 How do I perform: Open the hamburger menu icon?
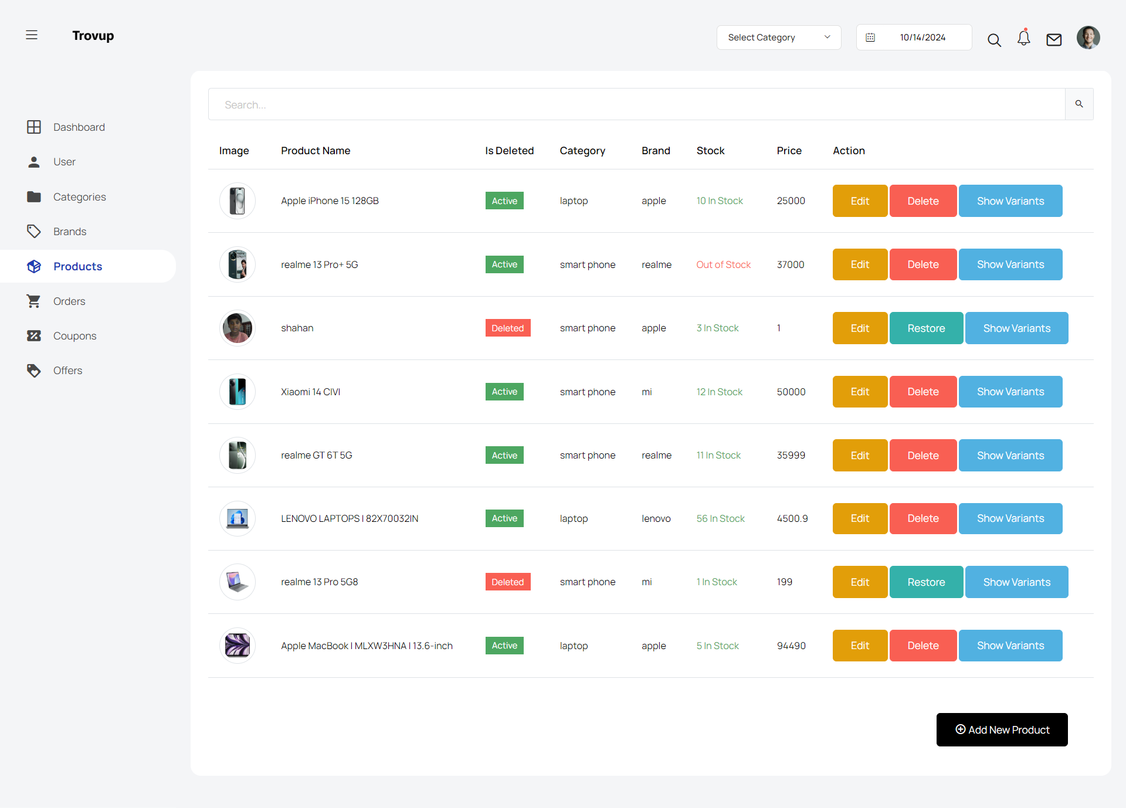pyautogui.click(x=32, y=35)
